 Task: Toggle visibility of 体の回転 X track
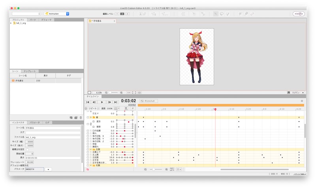(x=88, y=136)
